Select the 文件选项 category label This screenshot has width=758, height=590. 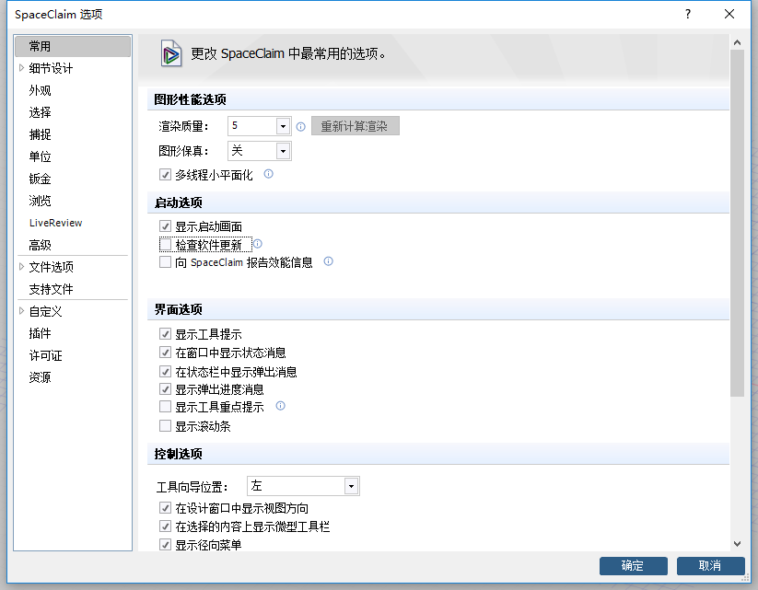[x=51, y=267]
